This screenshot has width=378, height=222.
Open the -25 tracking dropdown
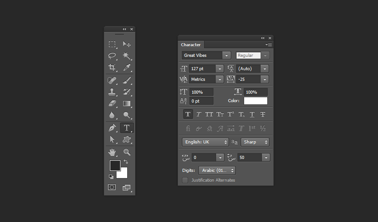(x=265, y=79)
